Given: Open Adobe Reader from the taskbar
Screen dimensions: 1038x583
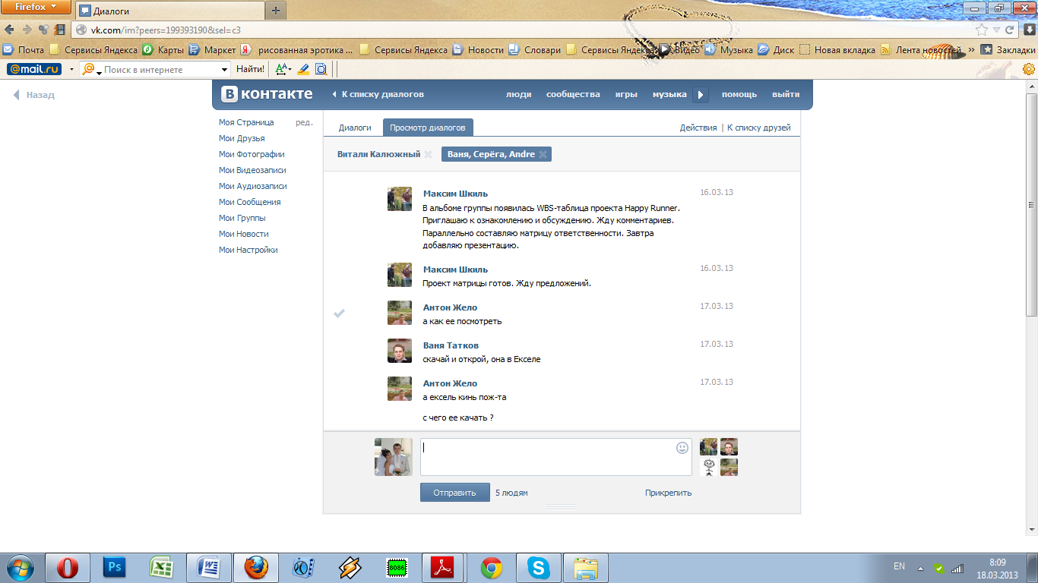Looking at the screenshot, I should 443,567.
